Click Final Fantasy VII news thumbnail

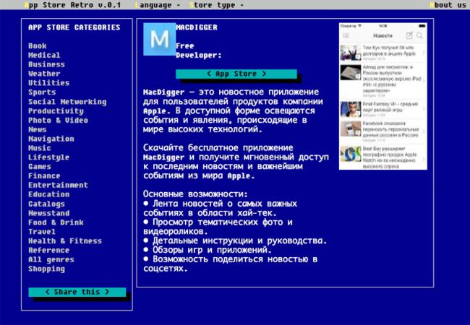tap(351, 108)
